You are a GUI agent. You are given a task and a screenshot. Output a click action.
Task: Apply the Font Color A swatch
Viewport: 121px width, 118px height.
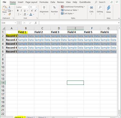[31, 14]
